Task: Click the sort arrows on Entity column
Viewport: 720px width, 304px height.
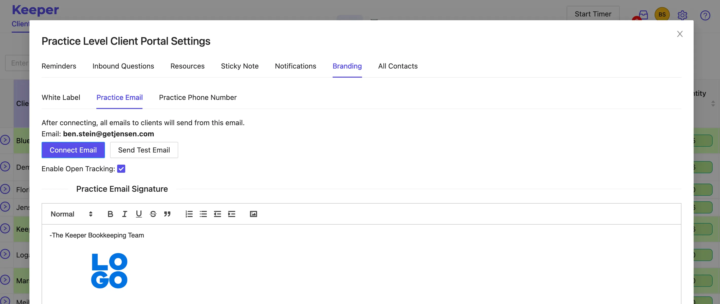Action: [713, 103]
